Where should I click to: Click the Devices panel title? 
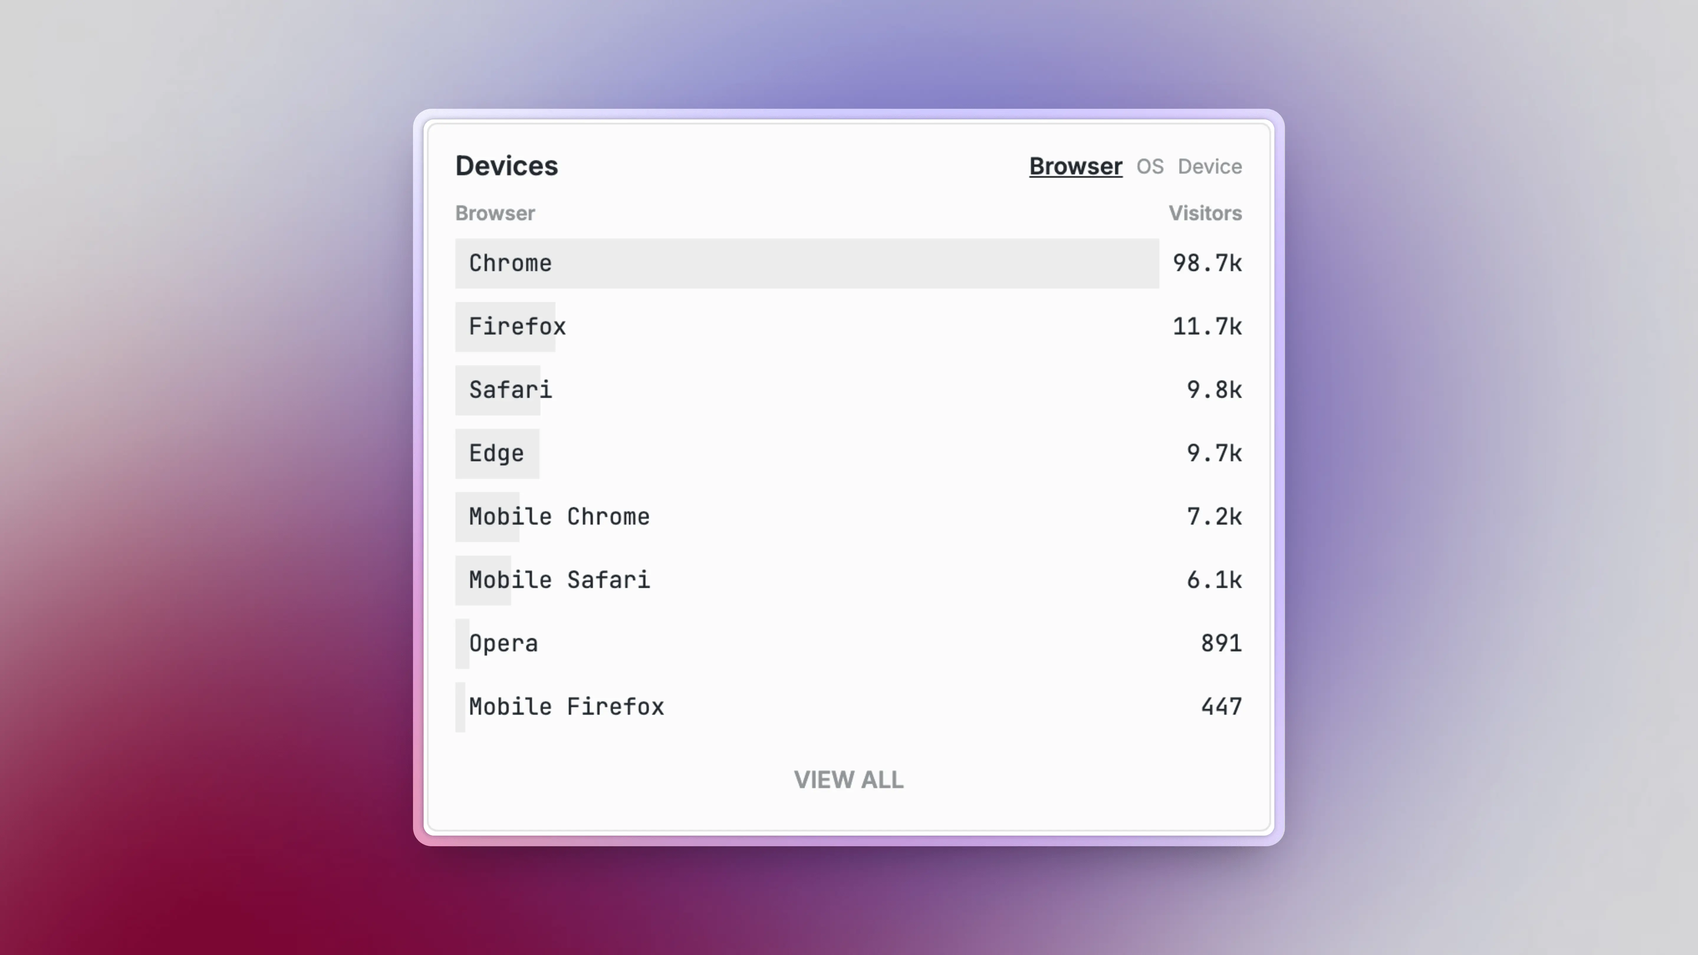click(x=506, y=166)
